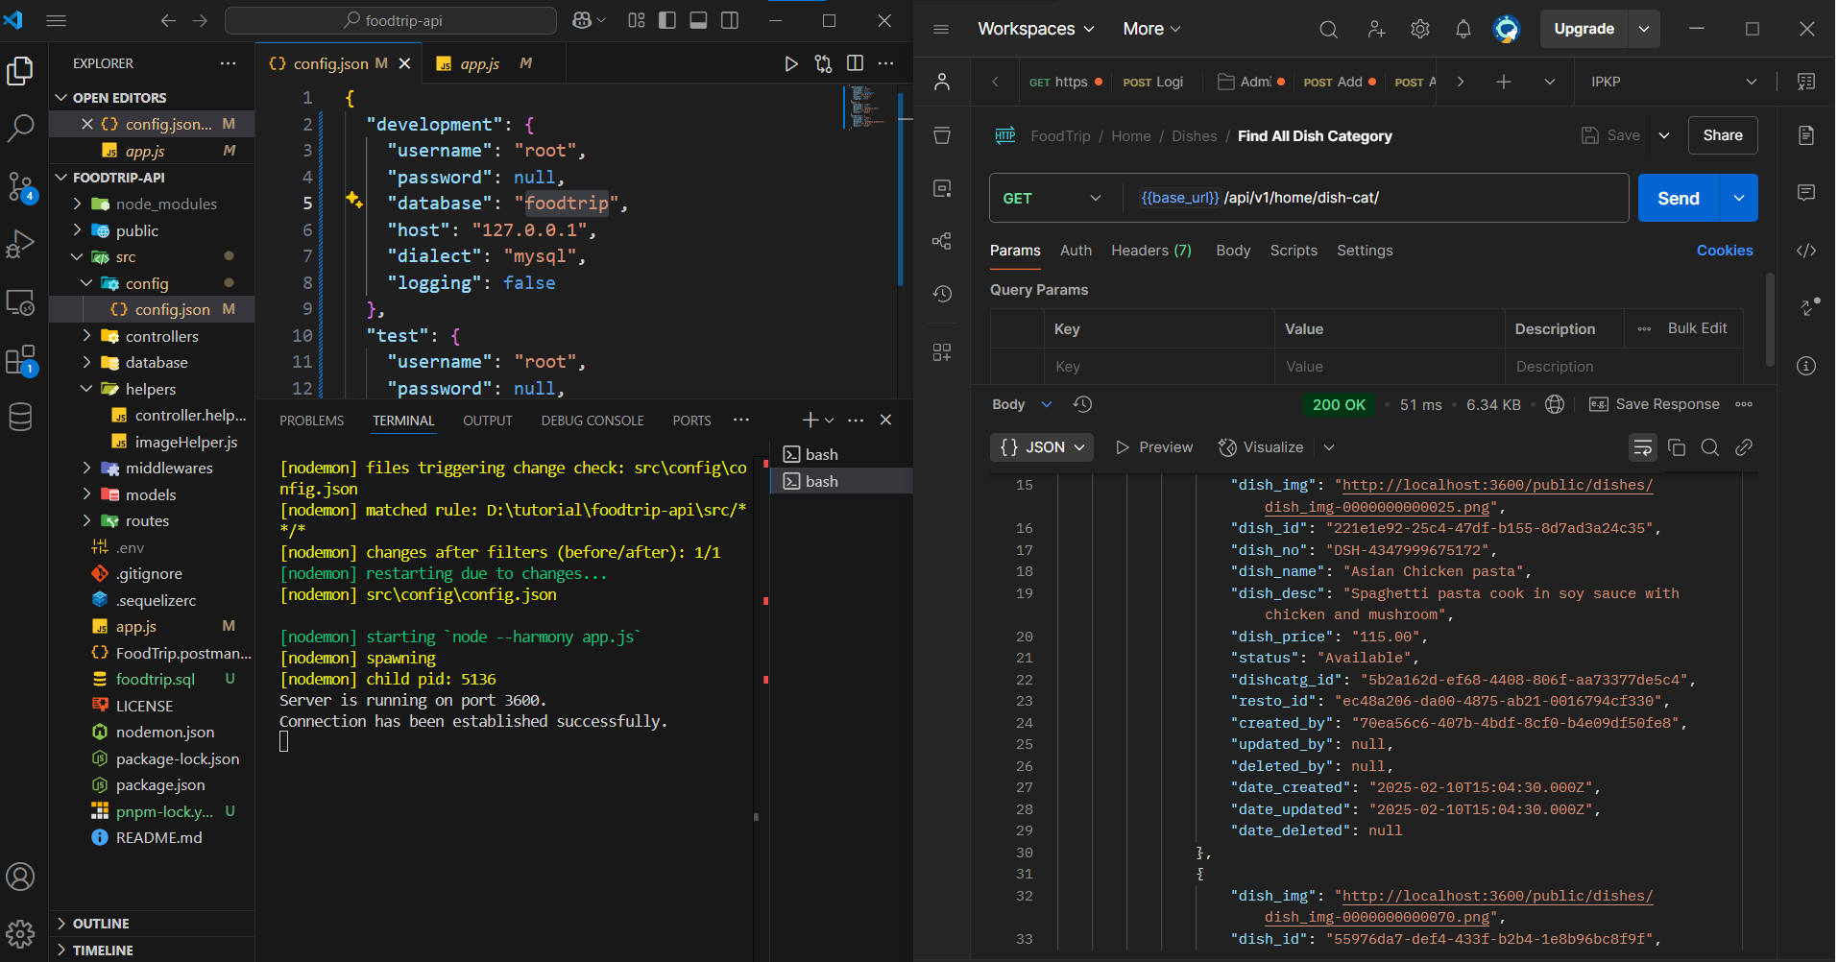The width and height of the screenshot is (1838, 962).
Task: Open Cookies link
Action: (x=1725, y=251)
